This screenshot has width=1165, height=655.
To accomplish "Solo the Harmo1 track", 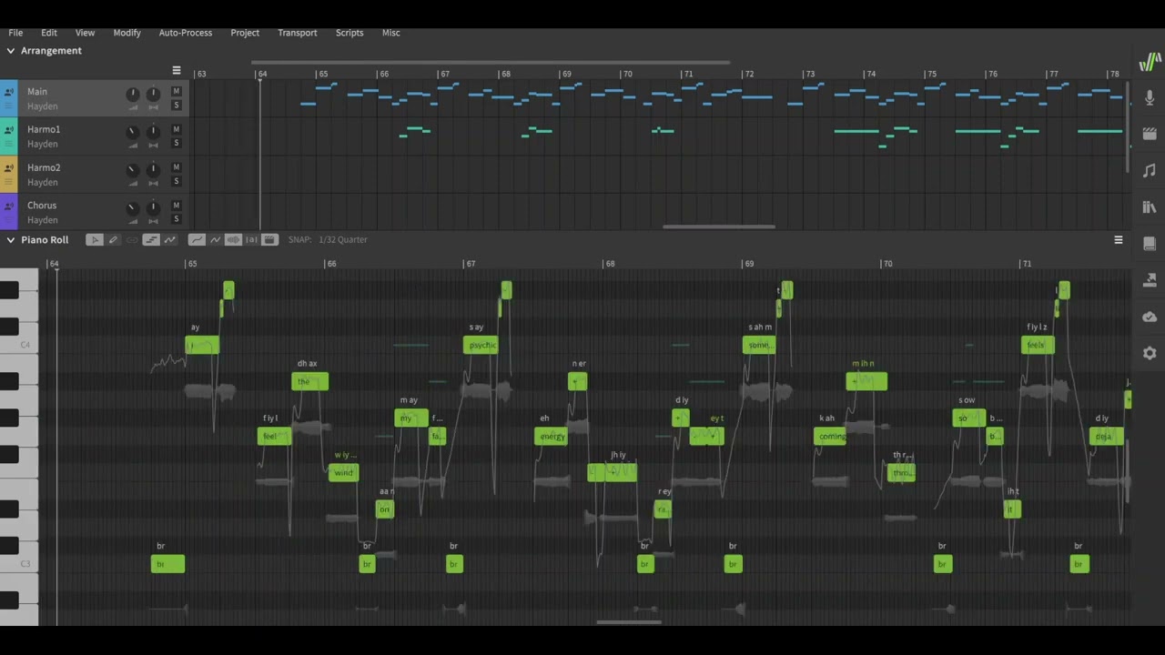I will click(x=177, y=144).
